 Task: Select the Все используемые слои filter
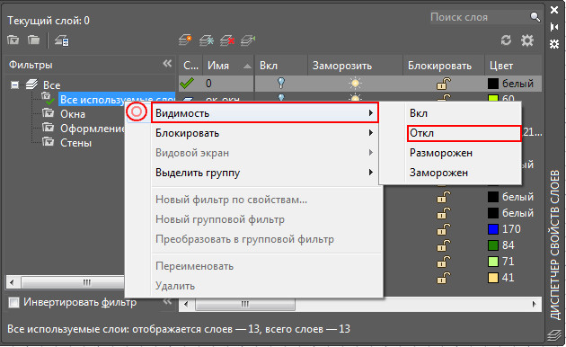117,99
